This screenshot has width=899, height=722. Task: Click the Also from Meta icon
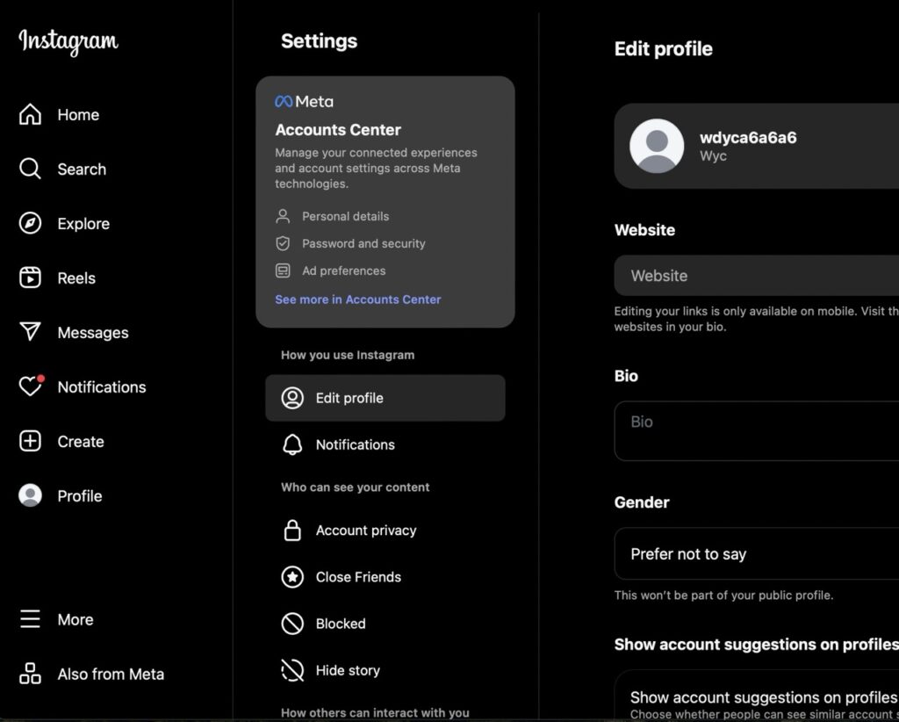pos(31,674)
